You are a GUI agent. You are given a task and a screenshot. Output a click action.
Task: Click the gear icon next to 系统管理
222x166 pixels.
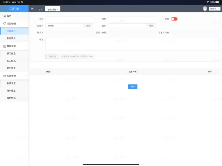pyautogui.click(x=5, y=76)
